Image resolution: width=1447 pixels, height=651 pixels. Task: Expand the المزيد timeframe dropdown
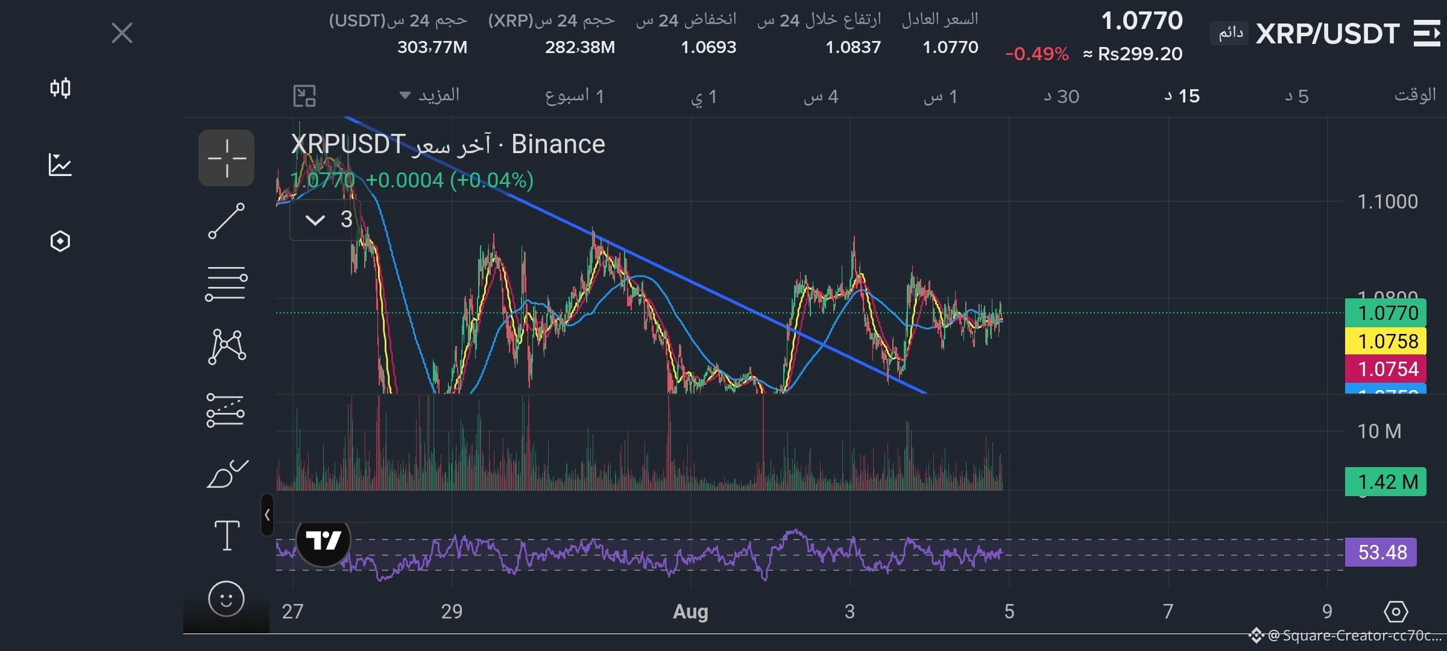[429, 95]
